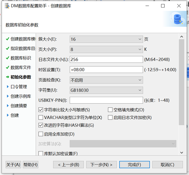This screenshot has height=175, width=189.
Task: Open the 字符集 GB18030 dropdown
Action: (x=106, y=90)
